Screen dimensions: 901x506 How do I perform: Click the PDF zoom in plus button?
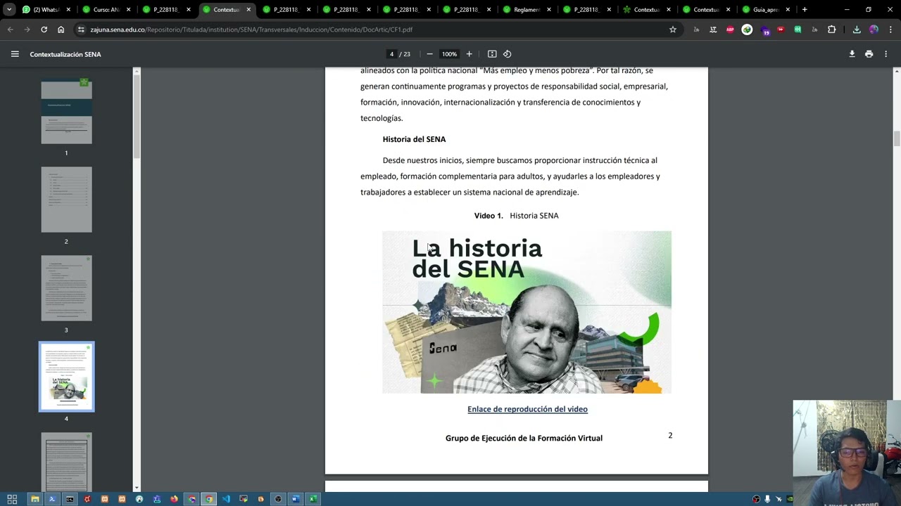point(469,54)
